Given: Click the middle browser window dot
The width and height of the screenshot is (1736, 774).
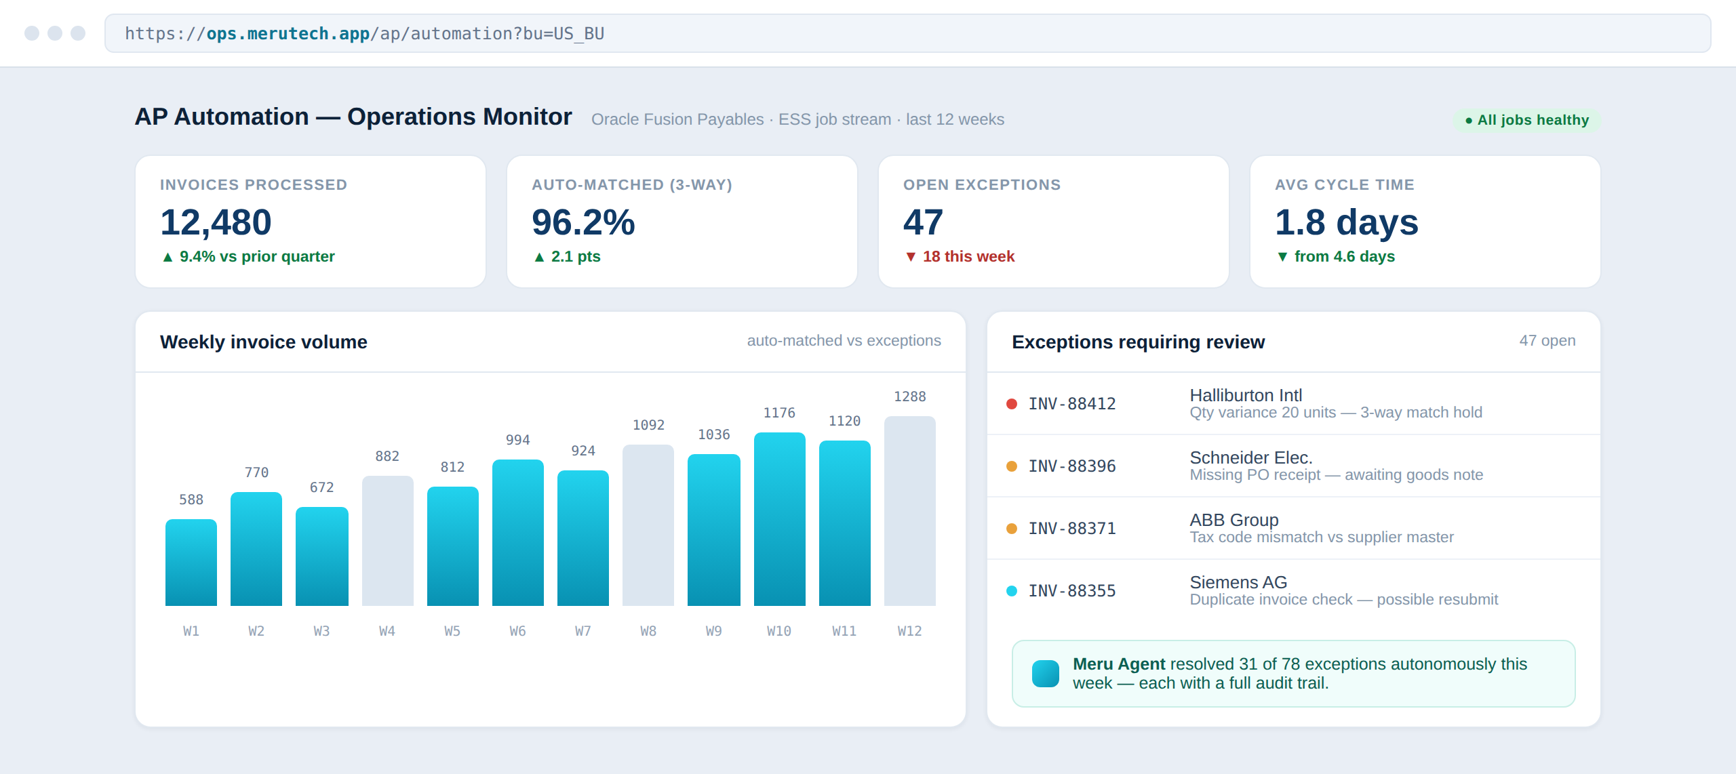Looking at the screenshot, I should (55, 33).
